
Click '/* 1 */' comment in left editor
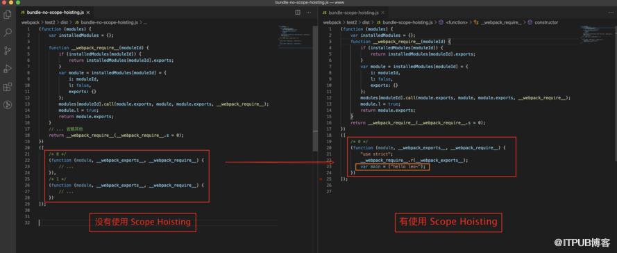(x=57, y=179)
